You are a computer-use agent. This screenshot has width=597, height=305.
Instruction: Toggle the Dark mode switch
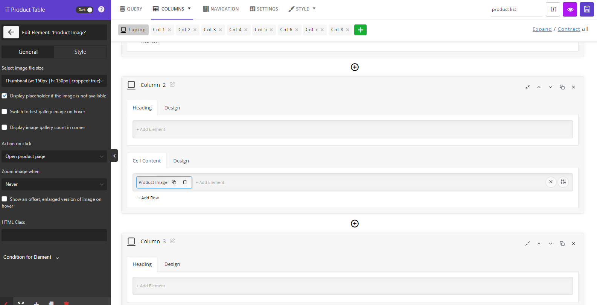85,10
